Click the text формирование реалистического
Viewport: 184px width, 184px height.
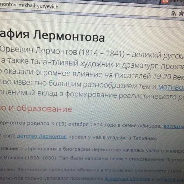pos(121,95)
